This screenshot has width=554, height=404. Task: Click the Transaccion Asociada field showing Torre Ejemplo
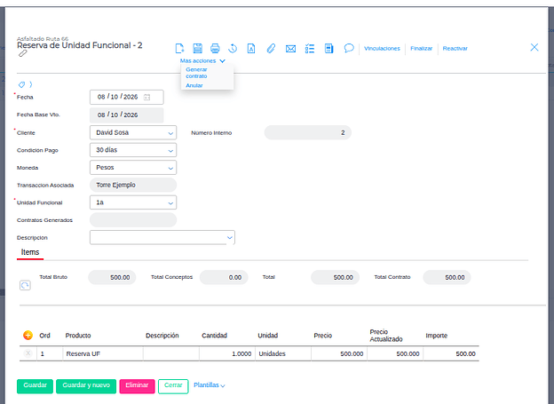click(133, 186)
